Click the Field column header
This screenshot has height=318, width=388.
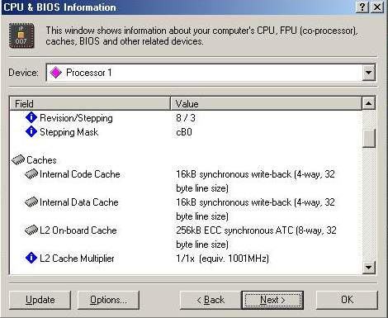click(90, 104)
